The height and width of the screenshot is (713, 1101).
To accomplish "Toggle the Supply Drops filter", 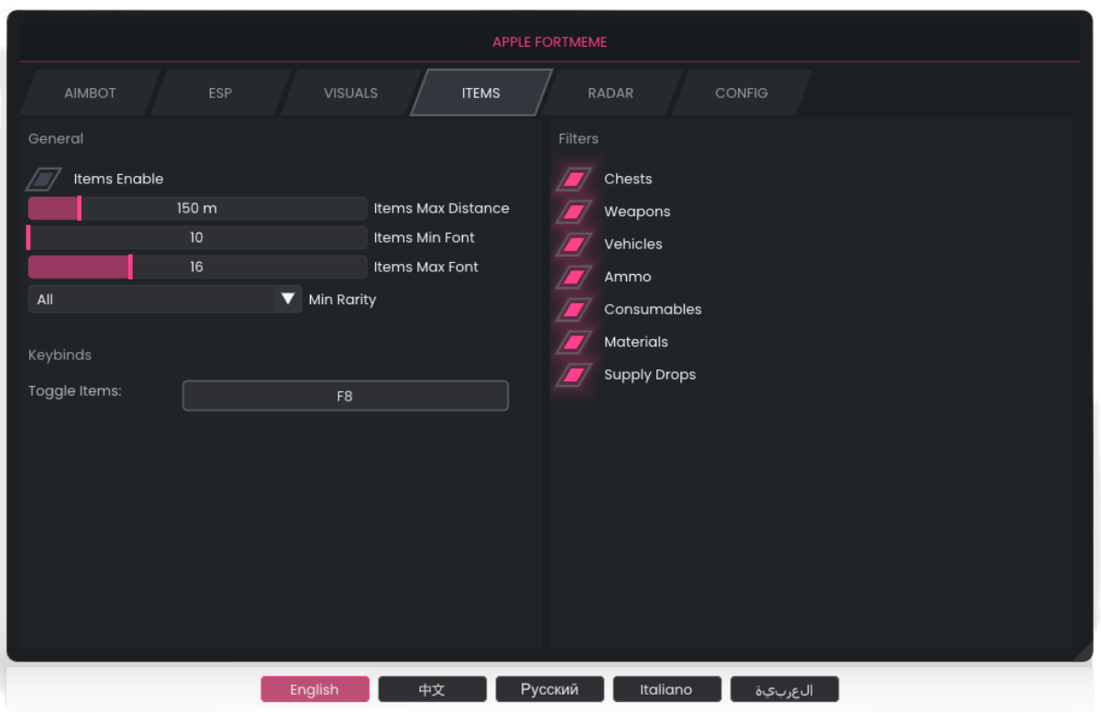I will pos(574,375).
